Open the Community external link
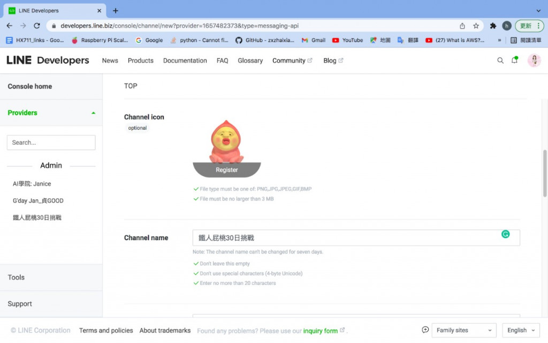Image resolution: width=548 pixels, height=343 pixels. [x=292, y=61]
